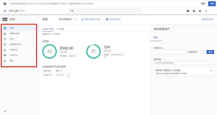The height and width of the screenshot is (115, 217).
Task: Click the blue 新增 add member button
Action: pos(210,52)
